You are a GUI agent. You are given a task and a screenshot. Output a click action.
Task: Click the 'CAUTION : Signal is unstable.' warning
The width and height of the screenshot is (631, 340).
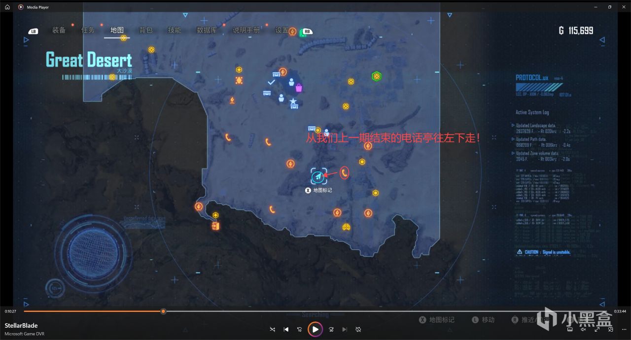[x=543, y=252]
